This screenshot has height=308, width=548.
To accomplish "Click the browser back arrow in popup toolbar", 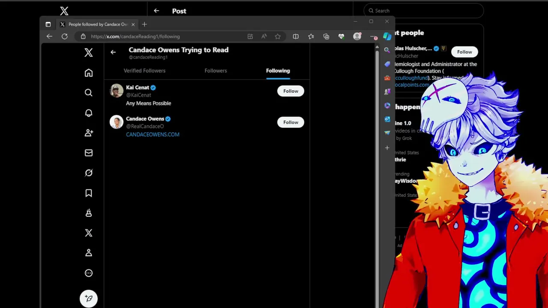I will click(49, 36).
